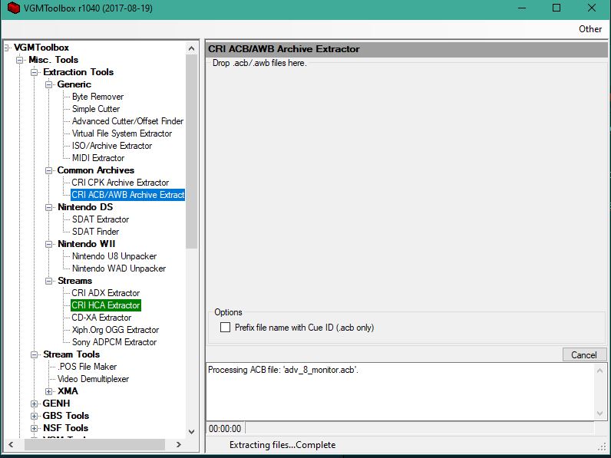Open CRI ADX Extractor
611x458 pixels.
click(x=106, y=293)
